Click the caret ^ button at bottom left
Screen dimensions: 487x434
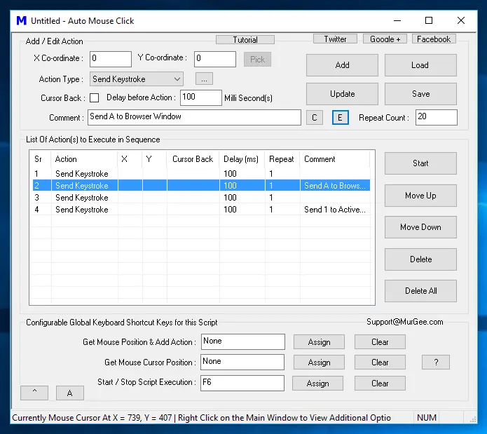[35, 393]
